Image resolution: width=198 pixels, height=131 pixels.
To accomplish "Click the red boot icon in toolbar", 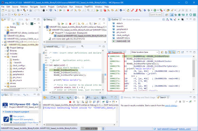I will [x=136, y=10].
